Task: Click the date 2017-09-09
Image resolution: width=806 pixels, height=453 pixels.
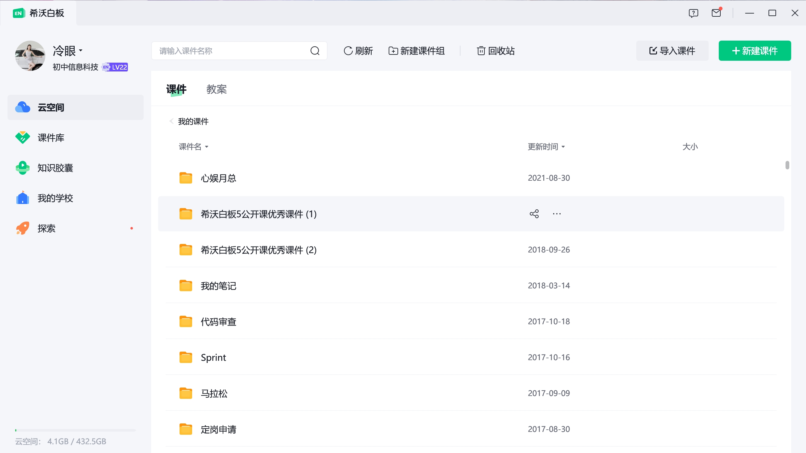Action: [549, 393]
